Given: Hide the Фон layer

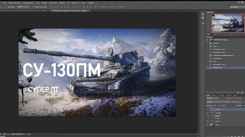Looking at the screenshot, I should coord(207,125).
